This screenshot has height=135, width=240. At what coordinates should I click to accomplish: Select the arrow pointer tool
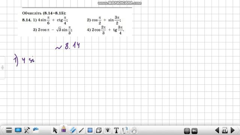(x=55, y=130)
